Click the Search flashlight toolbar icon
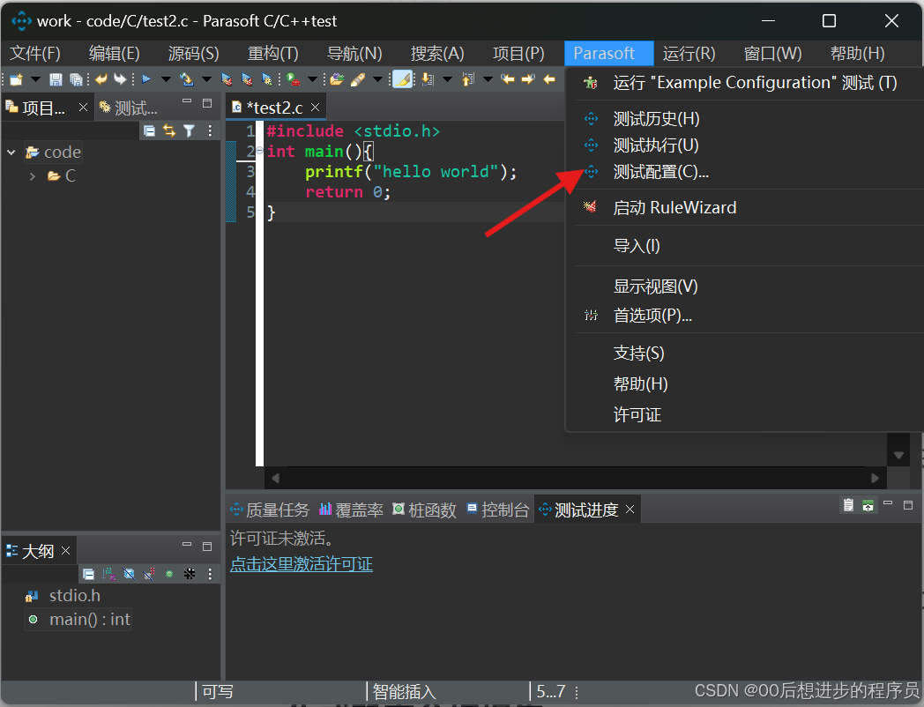 pyautogui.click(x=358, y=79)
